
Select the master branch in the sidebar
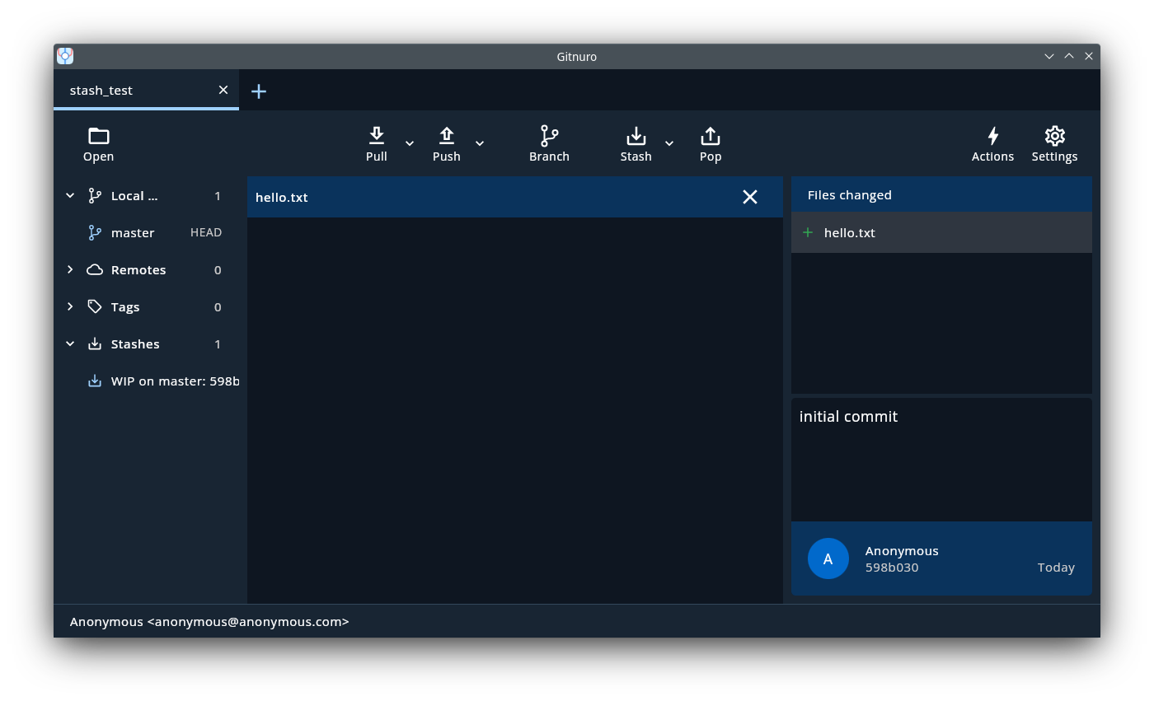pos(133,232)
